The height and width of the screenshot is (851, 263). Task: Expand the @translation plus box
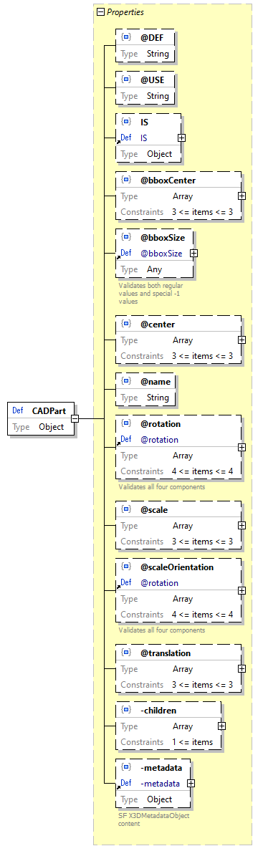point(242,669)
